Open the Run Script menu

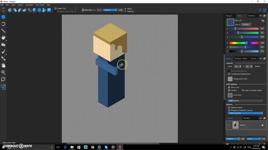(x=40, y=5)
